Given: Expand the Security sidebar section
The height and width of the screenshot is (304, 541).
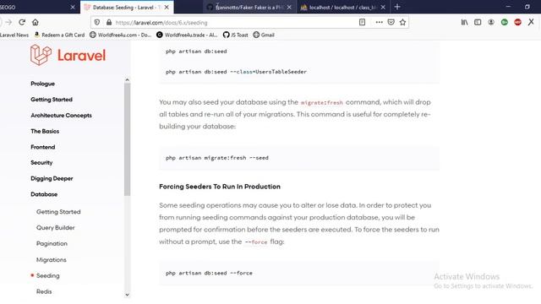Looking at the screenshot, I should click(41, 163).
